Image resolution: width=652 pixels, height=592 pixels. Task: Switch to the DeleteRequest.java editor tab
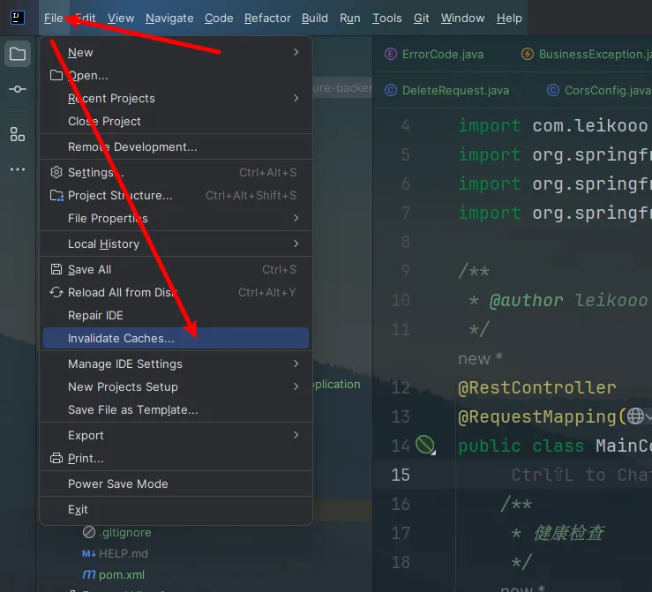coord(455,90)
